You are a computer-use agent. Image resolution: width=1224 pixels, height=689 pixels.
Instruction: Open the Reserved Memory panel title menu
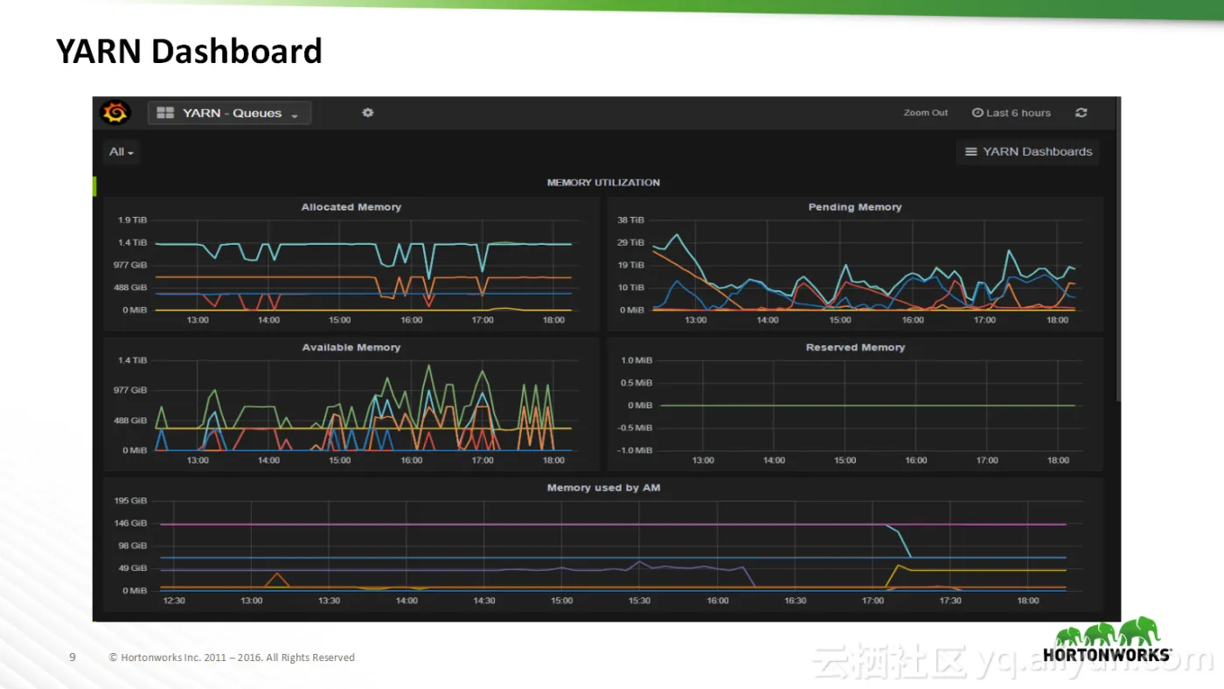[855, 347]
